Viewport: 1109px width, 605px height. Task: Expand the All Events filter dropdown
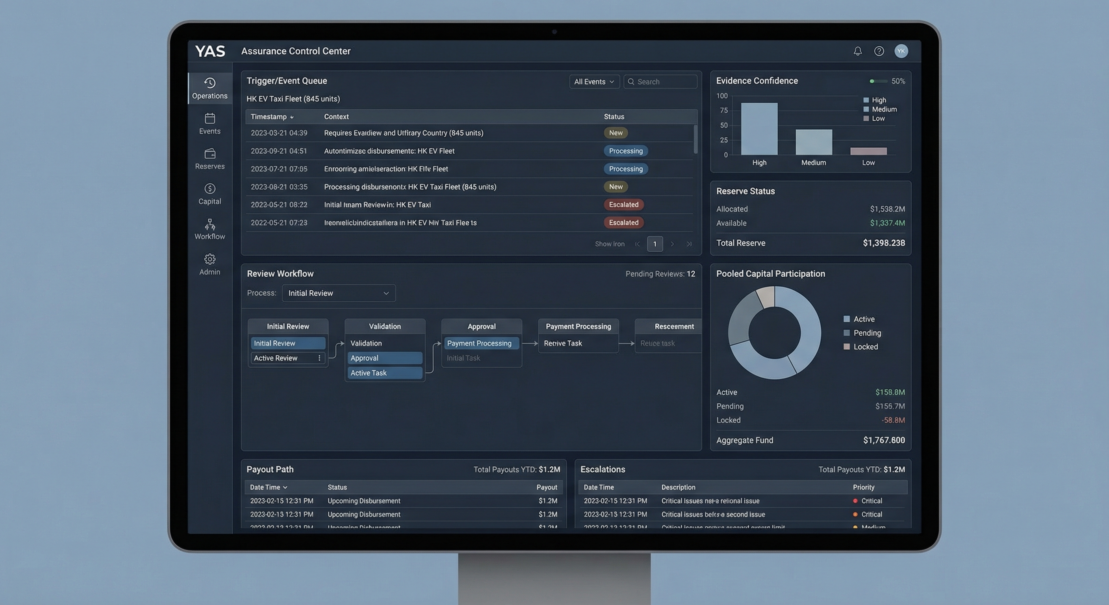[594, 82]
